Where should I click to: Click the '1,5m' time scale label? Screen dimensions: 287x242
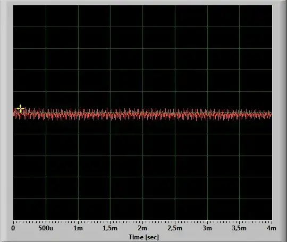click(110, 228)
